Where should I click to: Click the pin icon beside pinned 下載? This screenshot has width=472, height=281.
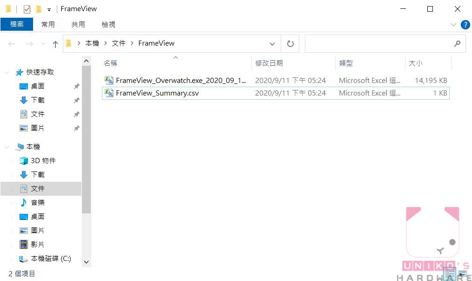[76, 100]
